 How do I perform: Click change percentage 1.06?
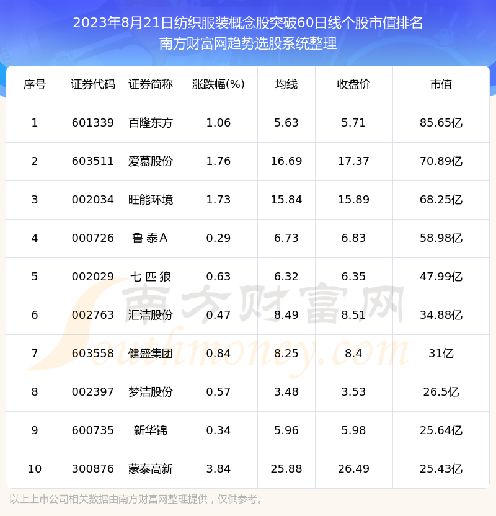[218, 123]
